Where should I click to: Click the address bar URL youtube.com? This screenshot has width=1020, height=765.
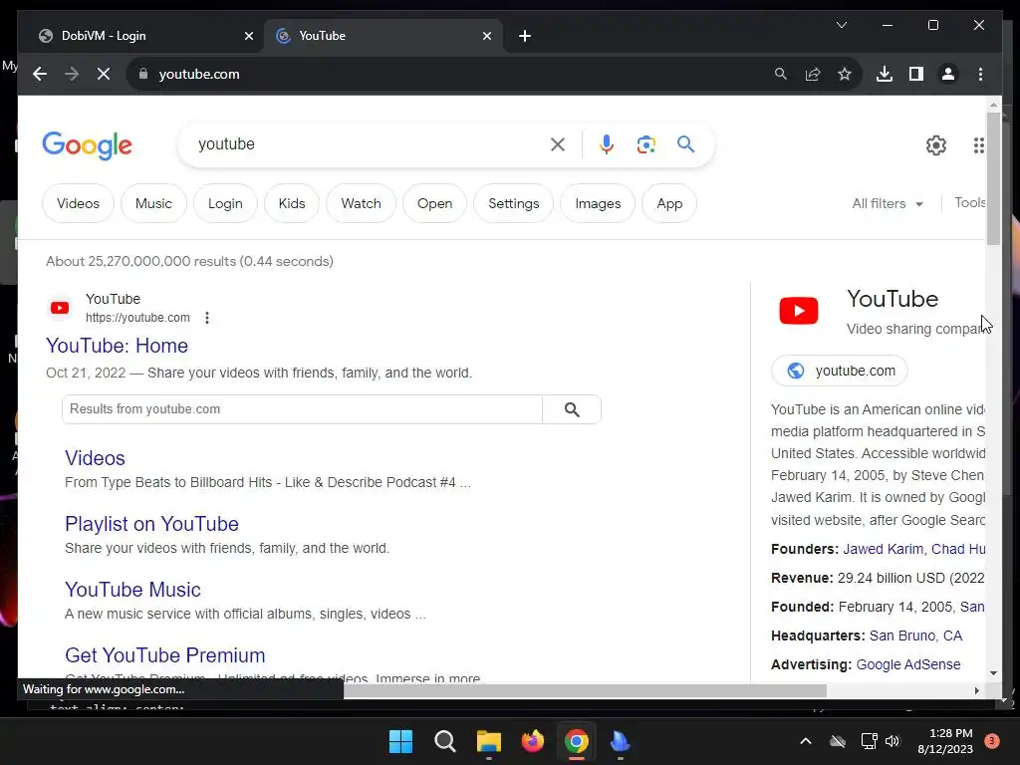tap(199, 74)
